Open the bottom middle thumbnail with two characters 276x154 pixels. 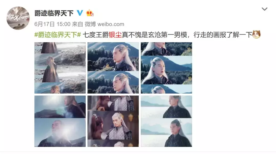click(x=113, y=121)
